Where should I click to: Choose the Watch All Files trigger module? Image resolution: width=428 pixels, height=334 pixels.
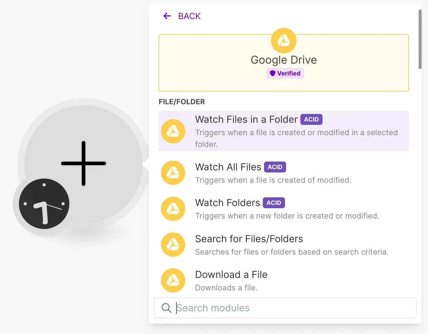click(228, 167)
